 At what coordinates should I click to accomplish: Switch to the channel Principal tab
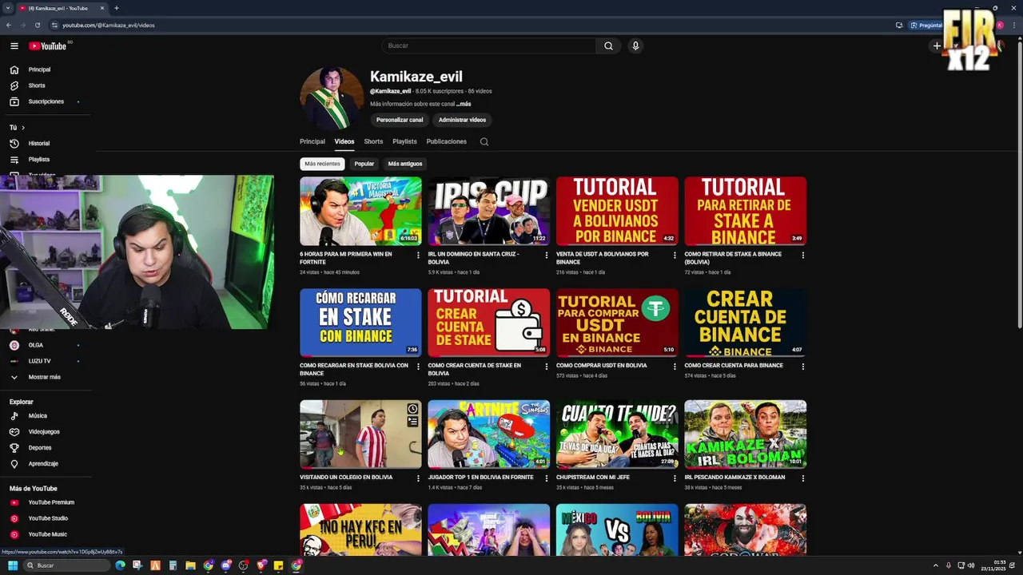312,141
